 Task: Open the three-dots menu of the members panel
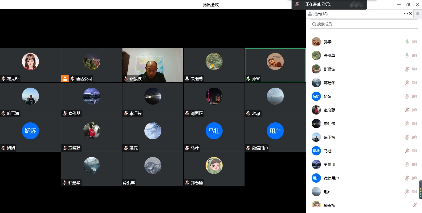coord(406,14)
